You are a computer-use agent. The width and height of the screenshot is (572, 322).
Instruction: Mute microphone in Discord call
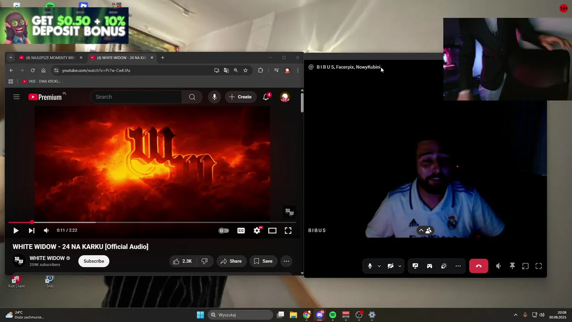point(370,266)
